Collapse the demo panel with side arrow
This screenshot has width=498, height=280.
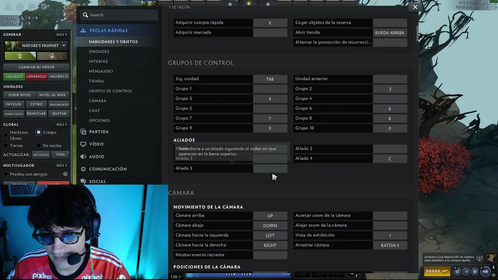(x=75, y=108)
